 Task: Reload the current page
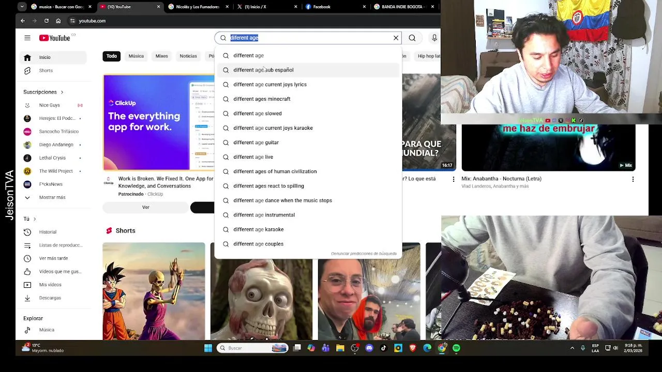[47, 21]
